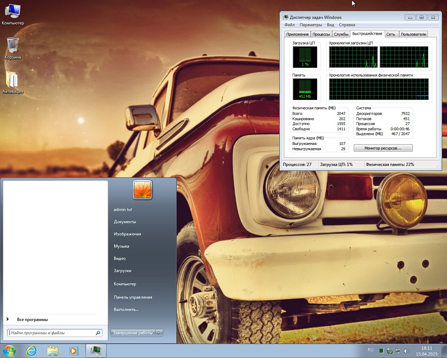The width and height of the screenshot is (447, 358).
Task: Open the Параметры menu in Task Manager
Action: pos(310,25)
